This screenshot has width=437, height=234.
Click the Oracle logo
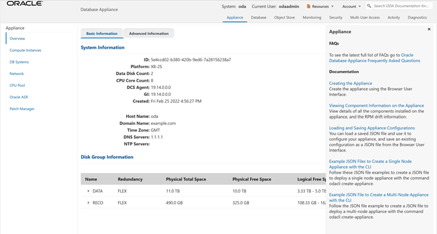[25, 3]
